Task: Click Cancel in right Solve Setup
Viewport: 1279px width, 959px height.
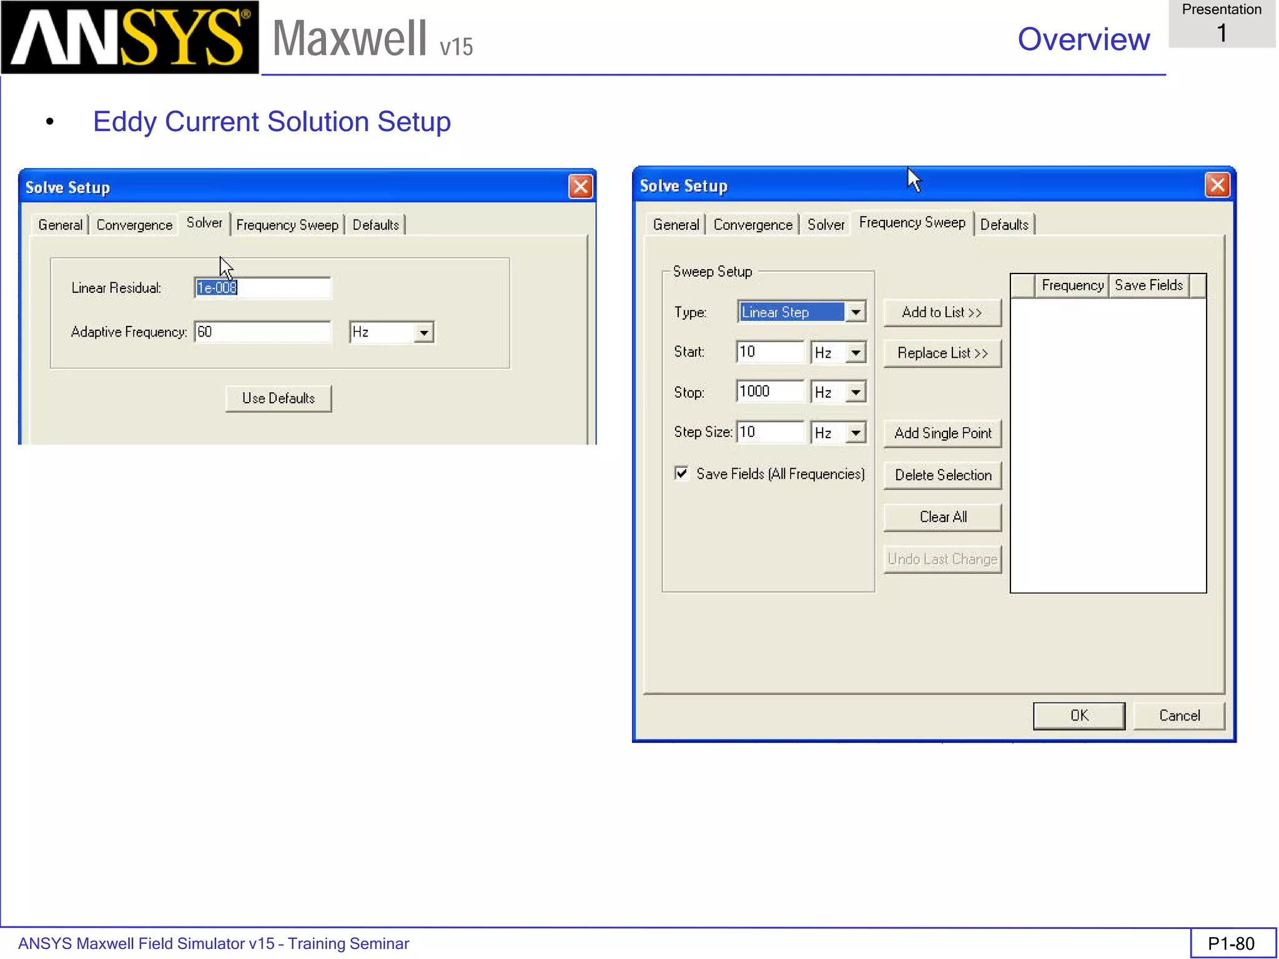Action: [1179, 716]
